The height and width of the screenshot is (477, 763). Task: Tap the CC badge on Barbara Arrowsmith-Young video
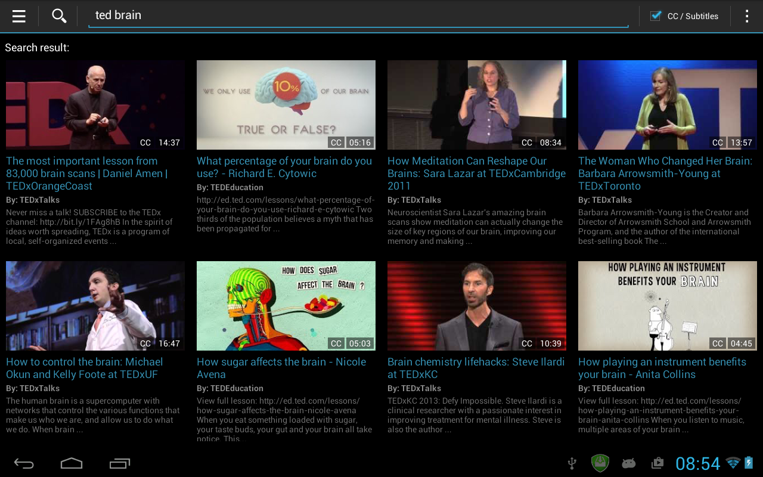click(x=718, y=143)
